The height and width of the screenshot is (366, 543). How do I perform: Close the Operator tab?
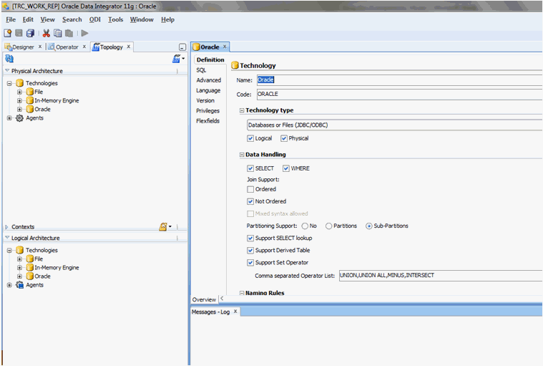[x=84, y=47]
